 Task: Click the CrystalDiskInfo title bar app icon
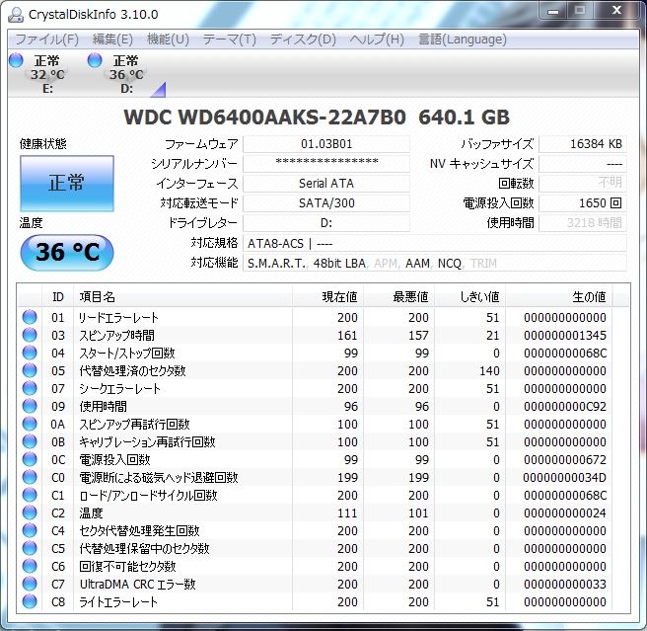16,15
